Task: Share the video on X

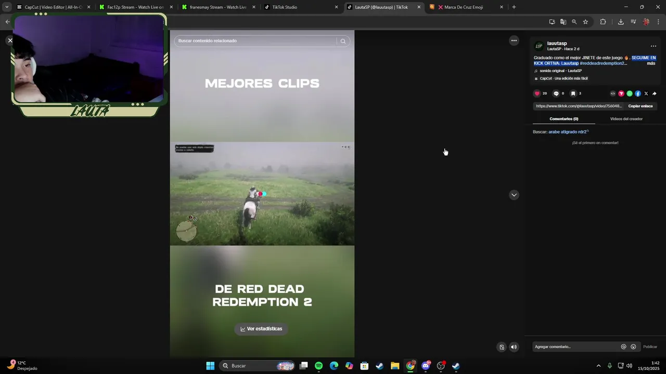Action: tap(646, 94)
